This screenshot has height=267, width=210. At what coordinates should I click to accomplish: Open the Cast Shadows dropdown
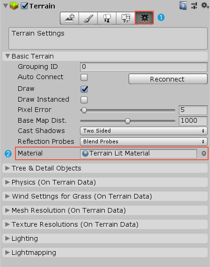coord(144,131)
